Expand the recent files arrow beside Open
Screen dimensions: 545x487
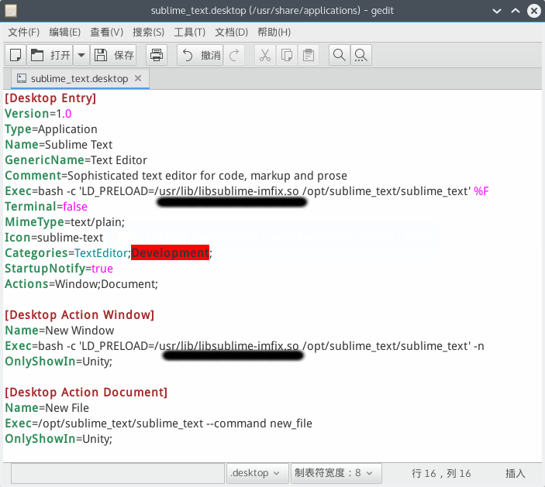click(x=81, y=55)
